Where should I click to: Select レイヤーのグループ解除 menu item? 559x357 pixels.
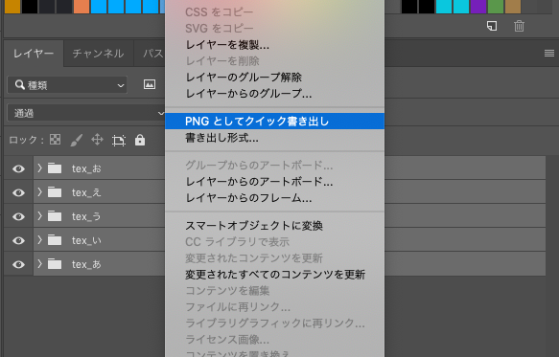click(x=274, y=78)
